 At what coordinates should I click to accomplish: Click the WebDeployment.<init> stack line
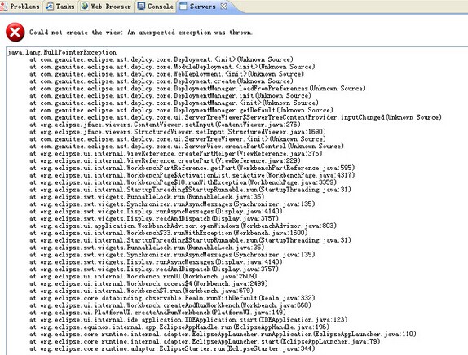(166, 74)
